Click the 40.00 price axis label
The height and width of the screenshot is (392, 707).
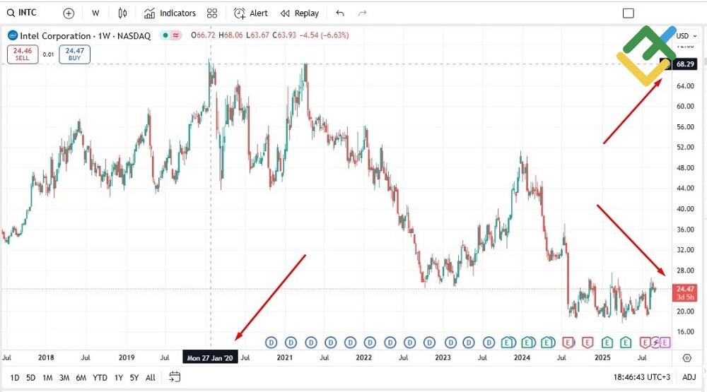point(685,208)
